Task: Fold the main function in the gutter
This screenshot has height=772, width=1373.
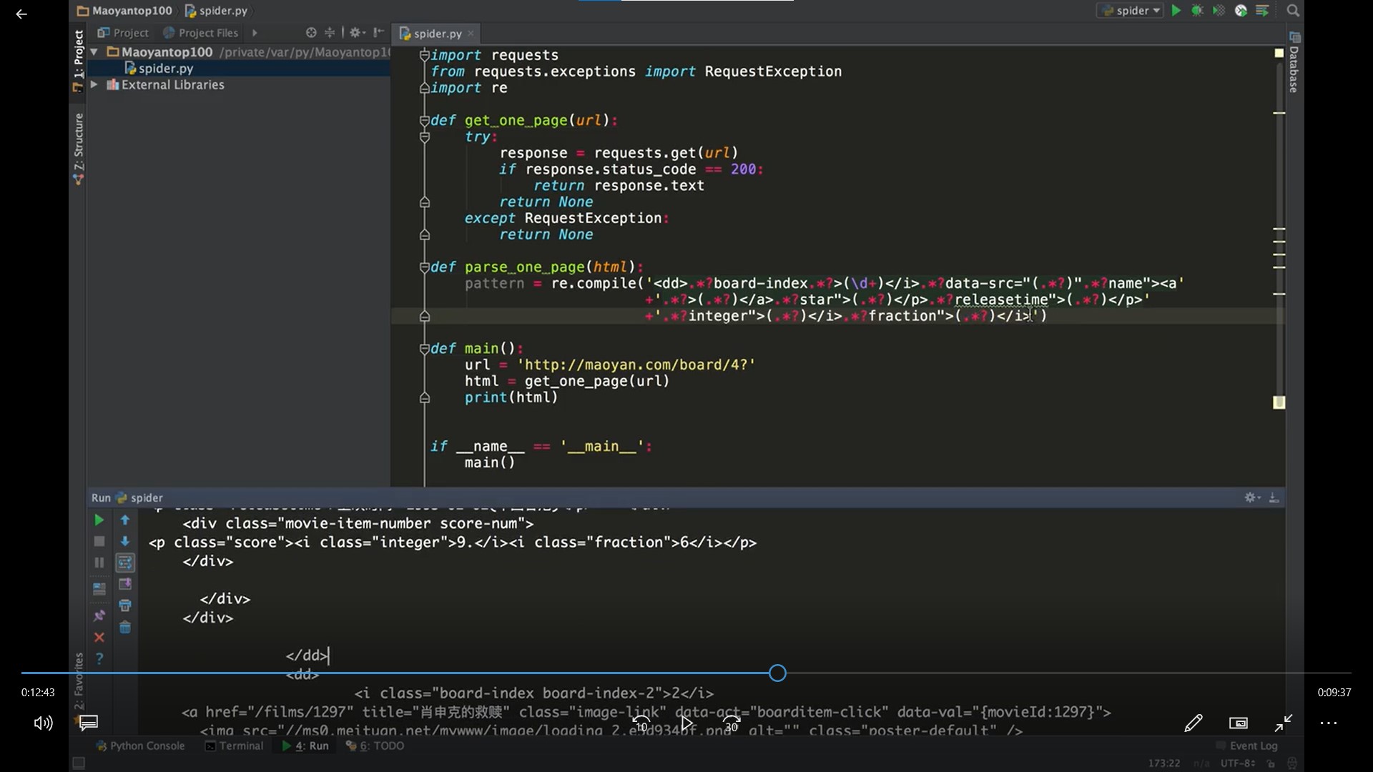Action: [x=424, y=349]
